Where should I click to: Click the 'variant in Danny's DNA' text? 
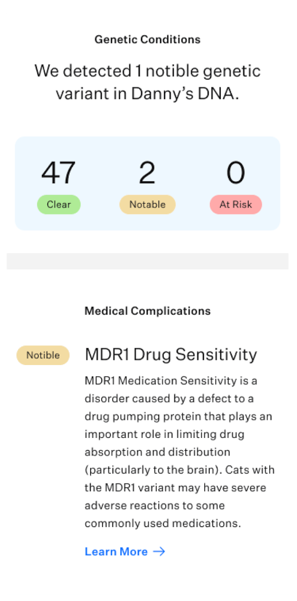click(x=147, y=94)
